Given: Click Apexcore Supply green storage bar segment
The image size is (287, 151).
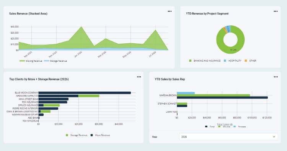Looking at the screenshot, I should tap(89, 96).
